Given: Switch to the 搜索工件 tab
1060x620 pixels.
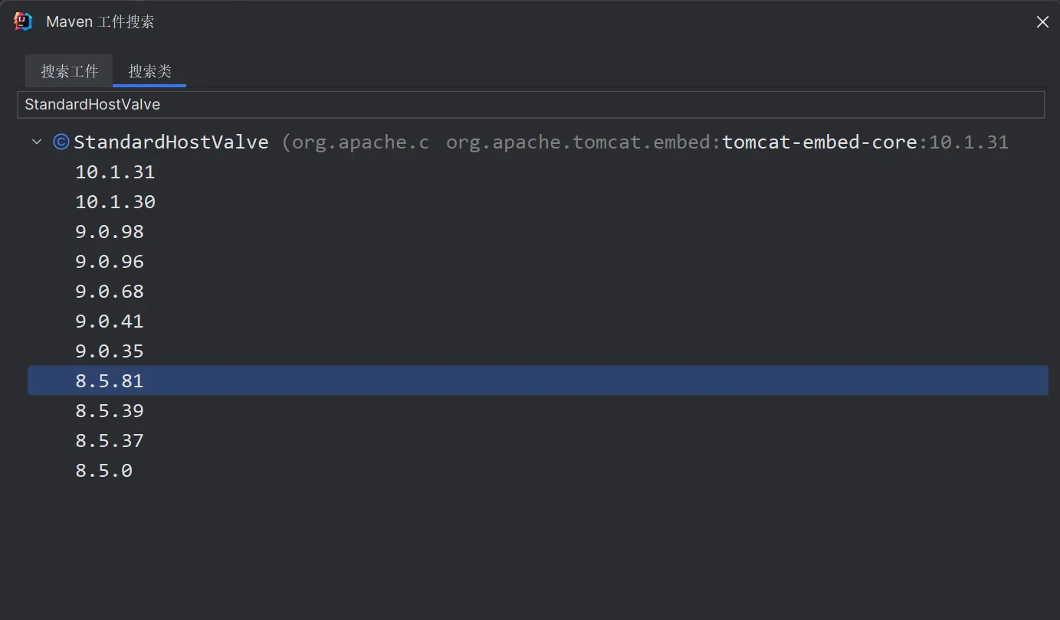Looking at the screenshot, I should point(69,71).
